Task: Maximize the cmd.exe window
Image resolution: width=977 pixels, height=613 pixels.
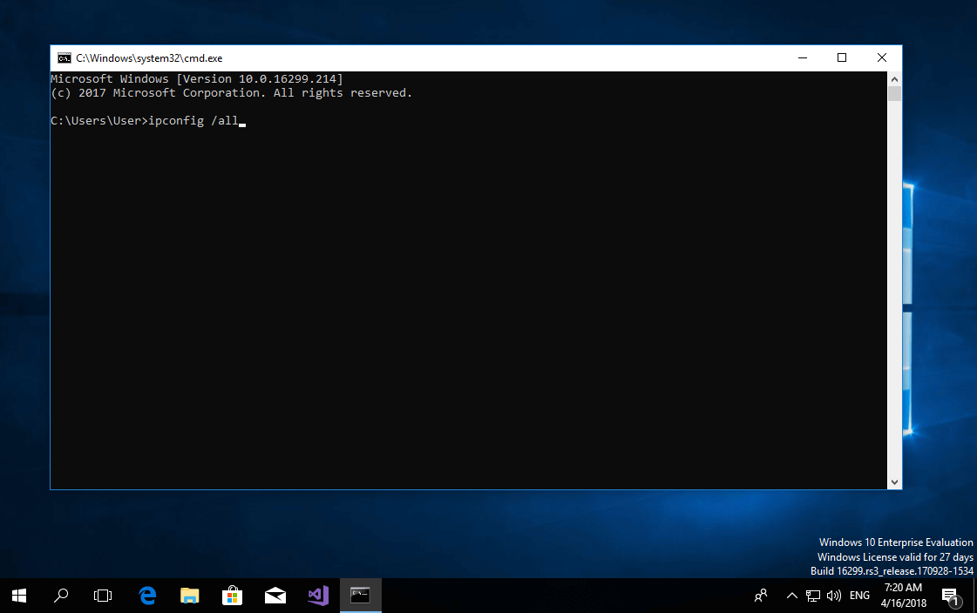Action: coord(842,57)
